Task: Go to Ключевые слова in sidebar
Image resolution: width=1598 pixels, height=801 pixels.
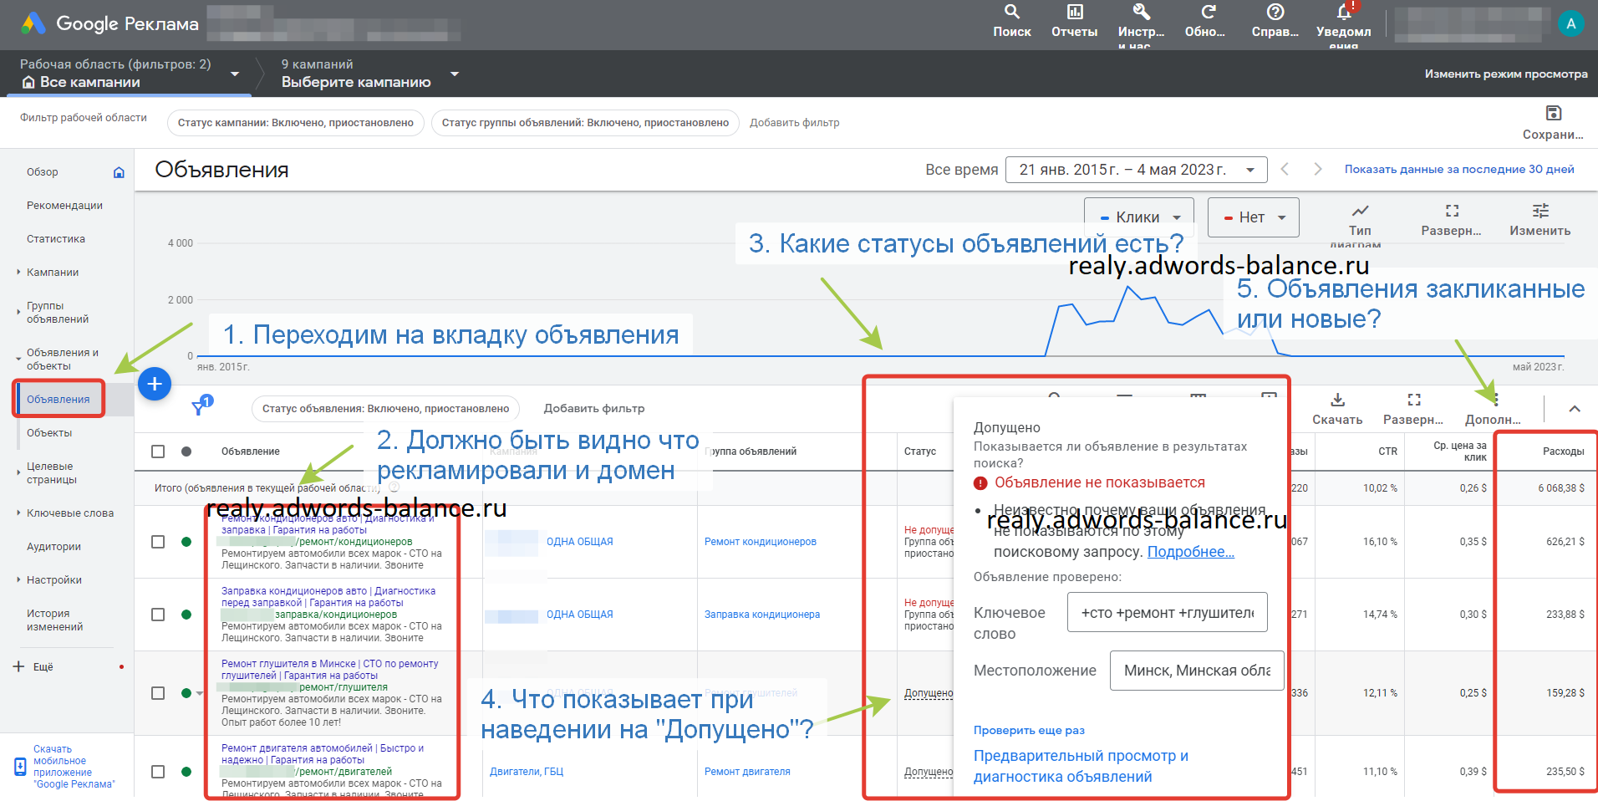Action: click(x=70, y=513)
